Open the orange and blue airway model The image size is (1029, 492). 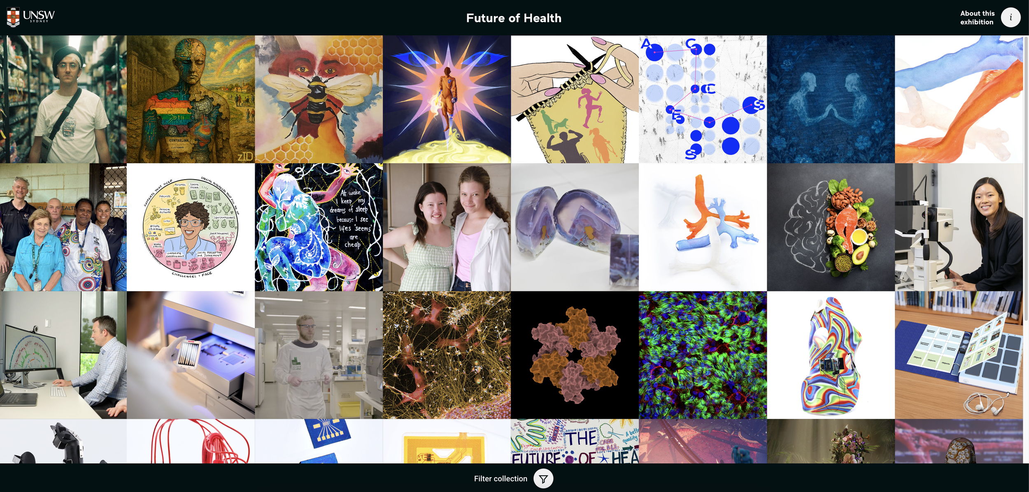[703, 227]
